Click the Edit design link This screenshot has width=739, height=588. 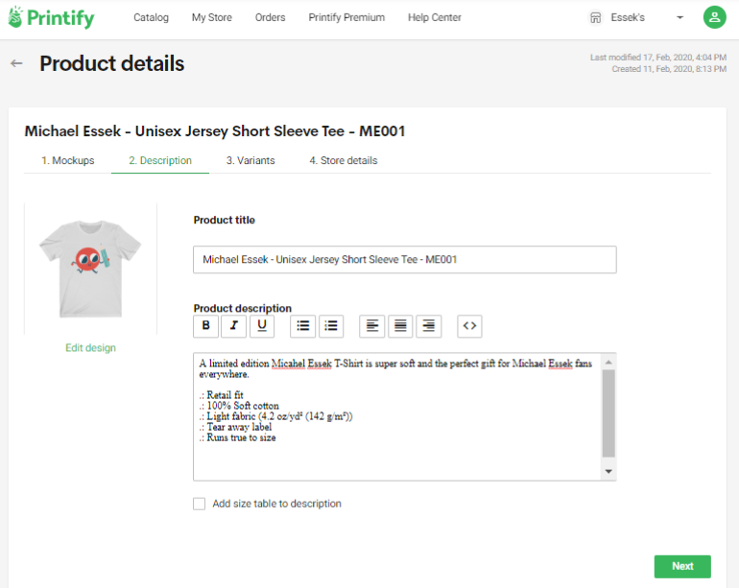[x=90, y=347]
